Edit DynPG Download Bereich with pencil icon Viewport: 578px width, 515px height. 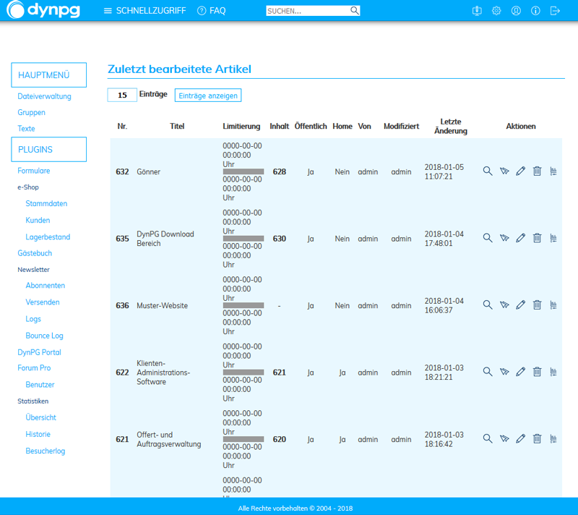[x=520, y=238]
